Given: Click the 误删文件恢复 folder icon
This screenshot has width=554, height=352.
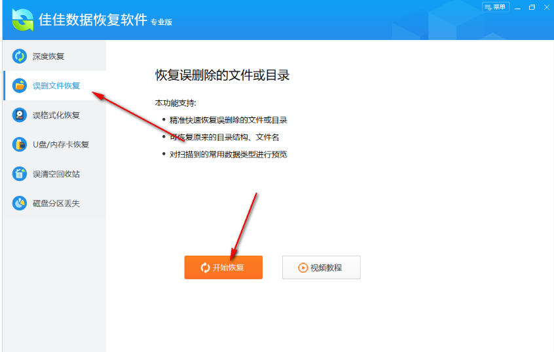Looking at the screenshot, I should tap(20, 86).
